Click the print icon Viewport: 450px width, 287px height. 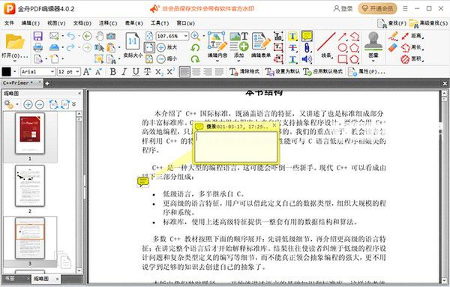(x=38, y=47)
